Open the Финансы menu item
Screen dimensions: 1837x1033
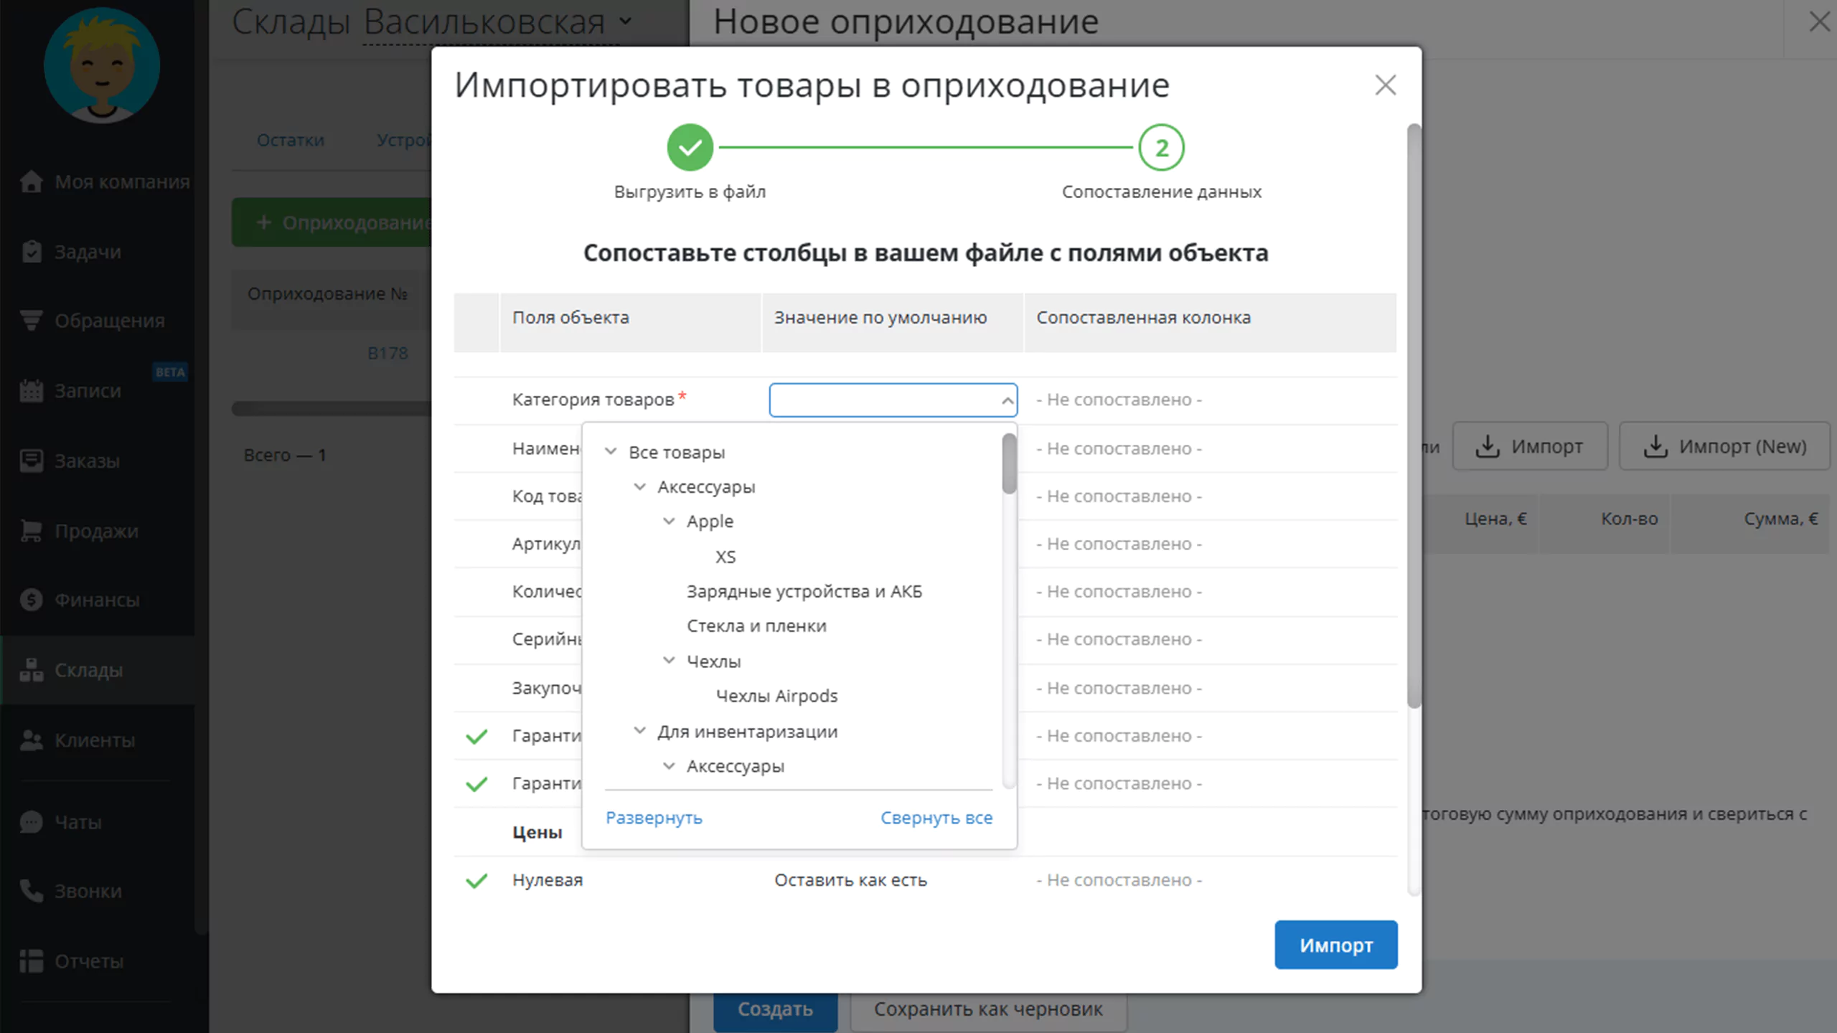click(97, 600)
